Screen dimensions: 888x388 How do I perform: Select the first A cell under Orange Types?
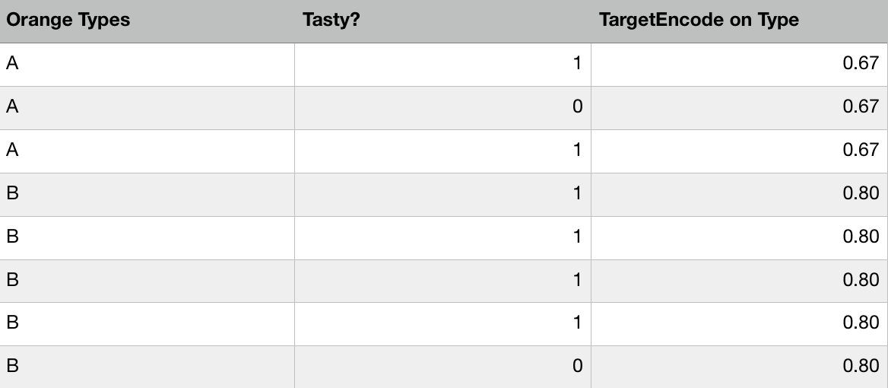pos(12,64)
